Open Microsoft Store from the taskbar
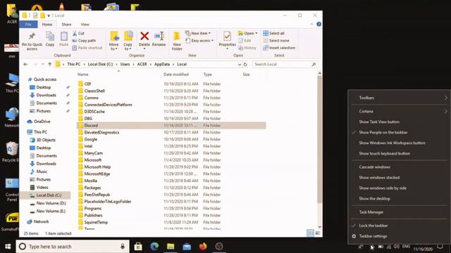The width and height of the screenshot is (451, 253). (x=138, y=247)
